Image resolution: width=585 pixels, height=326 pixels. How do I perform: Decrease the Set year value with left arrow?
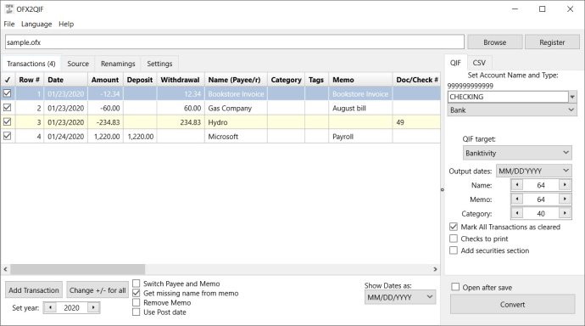pyautogui.click(x=50, y=307)
